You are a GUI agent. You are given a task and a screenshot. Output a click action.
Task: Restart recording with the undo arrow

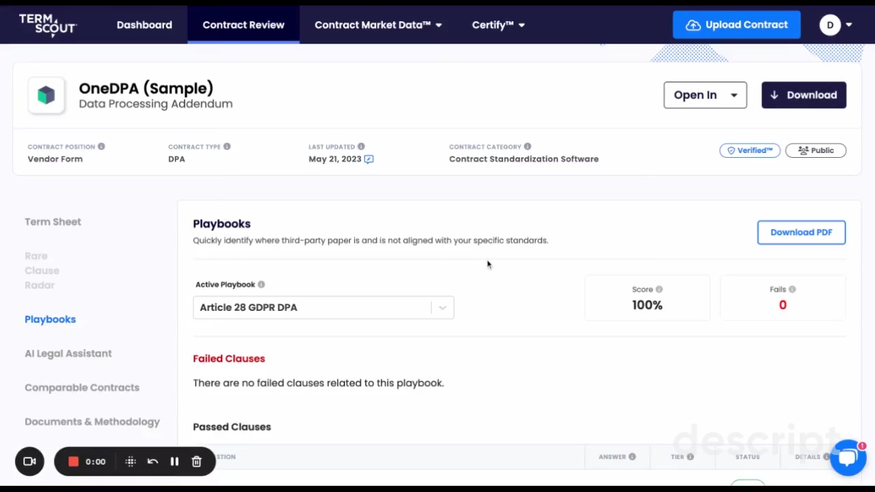(152, 461)
